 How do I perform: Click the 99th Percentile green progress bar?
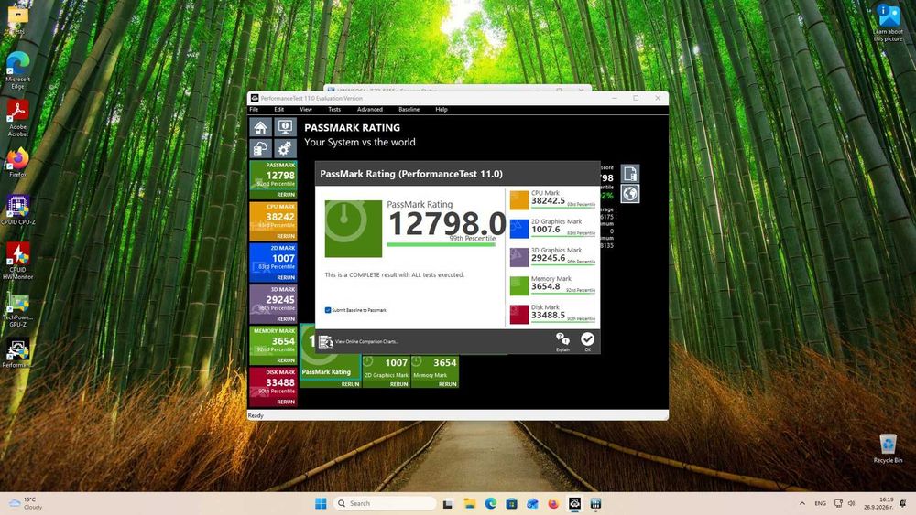pos(442,244)
